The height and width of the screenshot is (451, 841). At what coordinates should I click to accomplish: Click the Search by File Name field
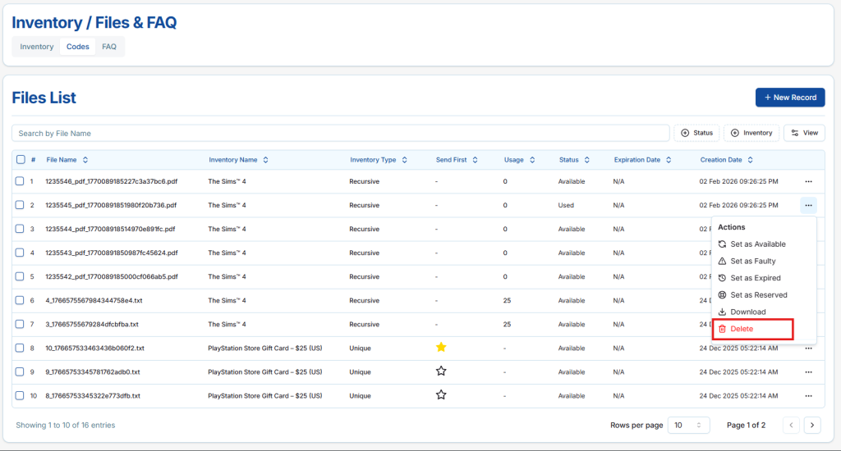point(341,133)
